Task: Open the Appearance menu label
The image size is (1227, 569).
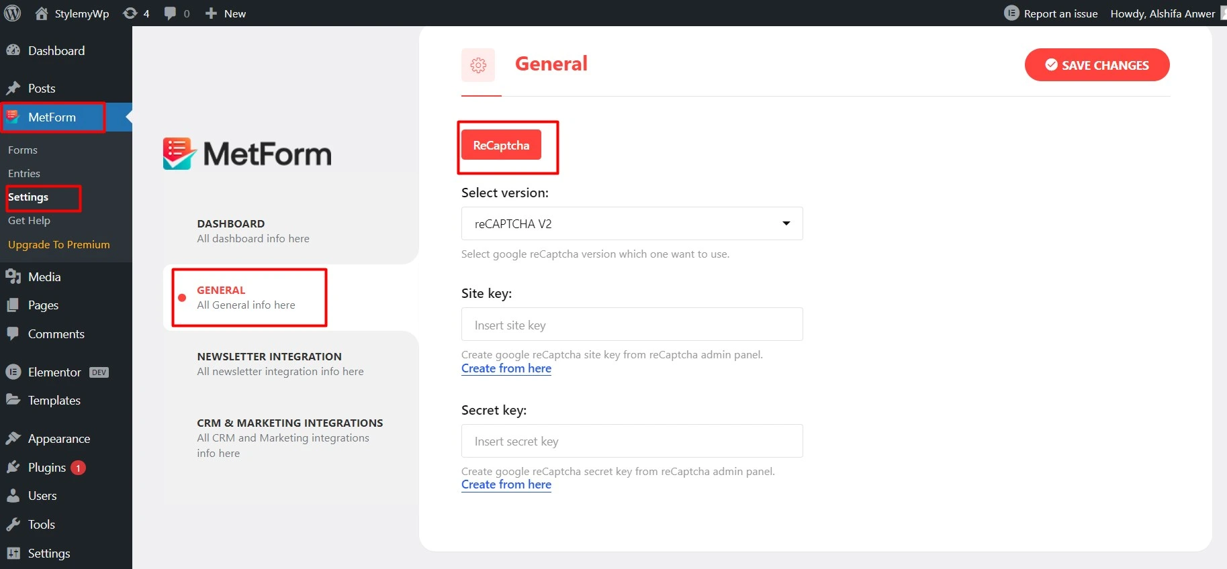Action: tap(59, 438)
